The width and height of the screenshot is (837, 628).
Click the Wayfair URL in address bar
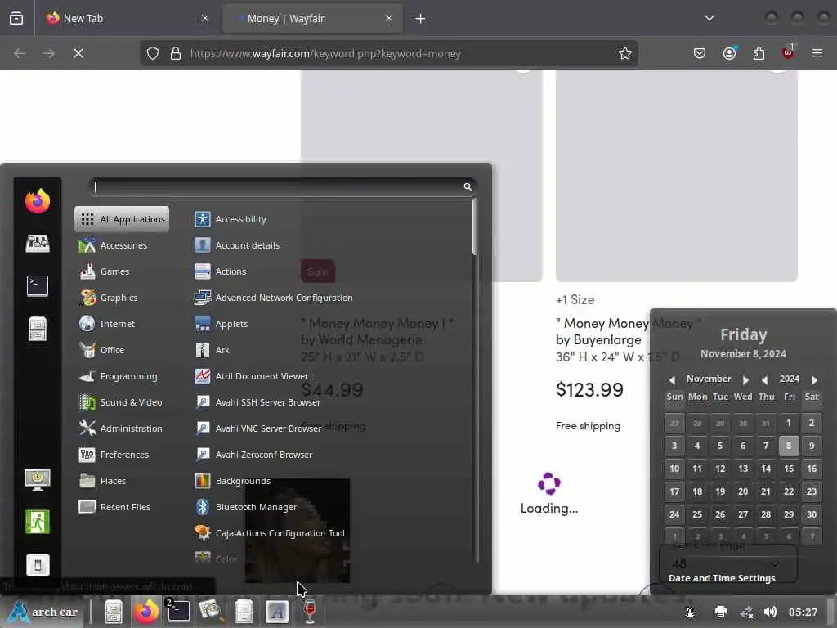pyautogui.click(x=325, y=53)
